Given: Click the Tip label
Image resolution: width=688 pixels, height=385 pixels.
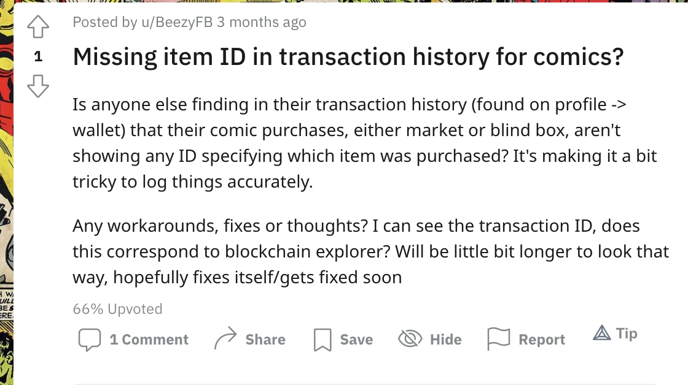Looking at the screenshot, I should [x=627, y=334].
